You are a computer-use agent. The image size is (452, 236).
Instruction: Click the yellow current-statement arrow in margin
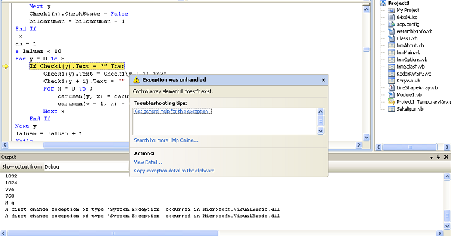(5, 67)
